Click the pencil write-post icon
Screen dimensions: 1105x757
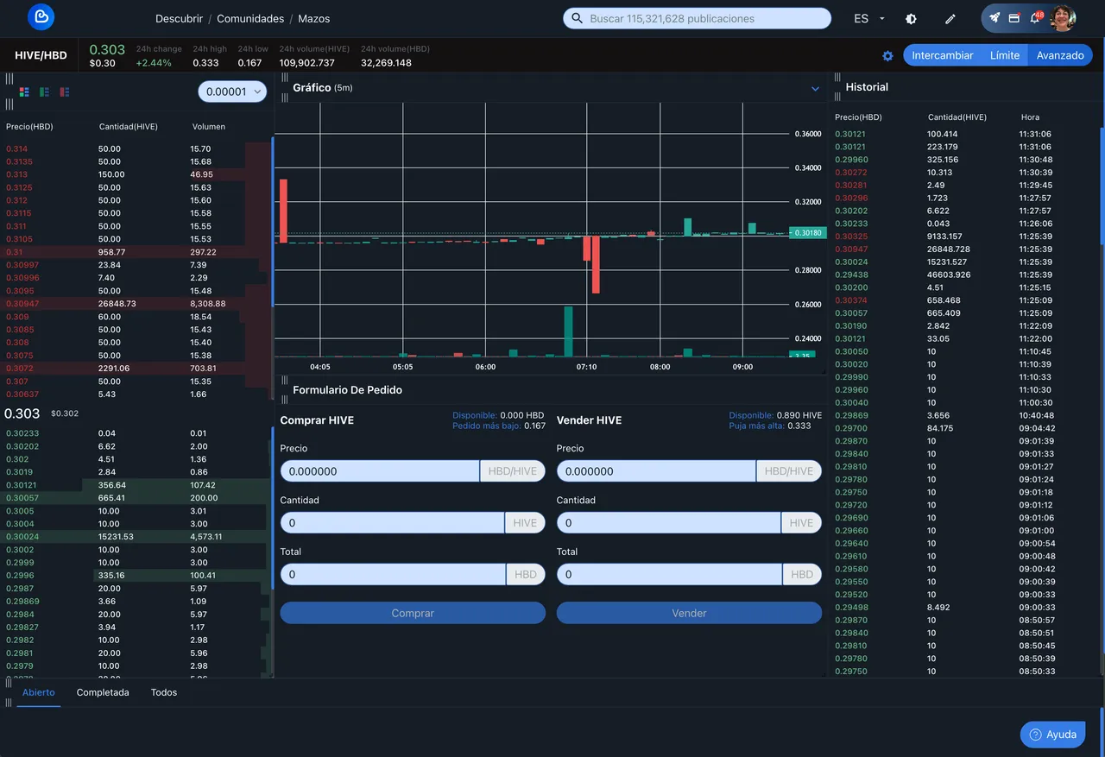pos(950,18)
